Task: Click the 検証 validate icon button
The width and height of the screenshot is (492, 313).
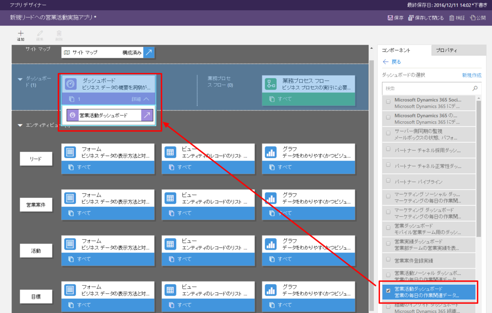Action: 457,18
